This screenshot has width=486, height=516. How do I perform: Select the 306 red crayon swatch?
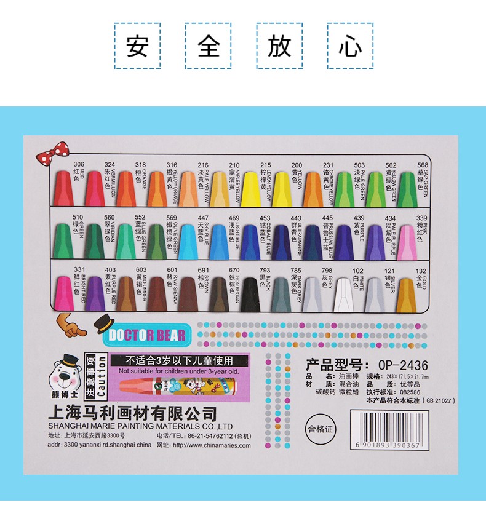[63, 188]
